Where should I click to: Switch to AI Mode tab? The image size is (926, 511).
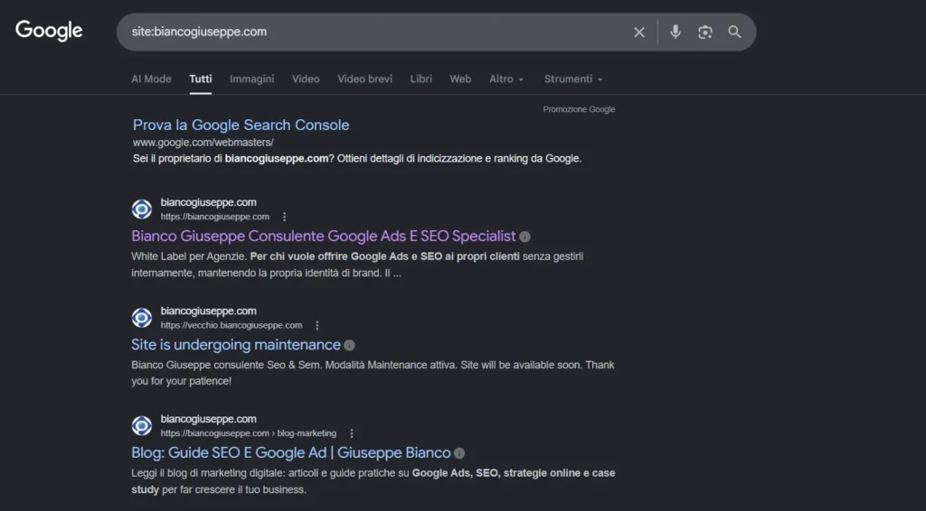click(151, 79)
